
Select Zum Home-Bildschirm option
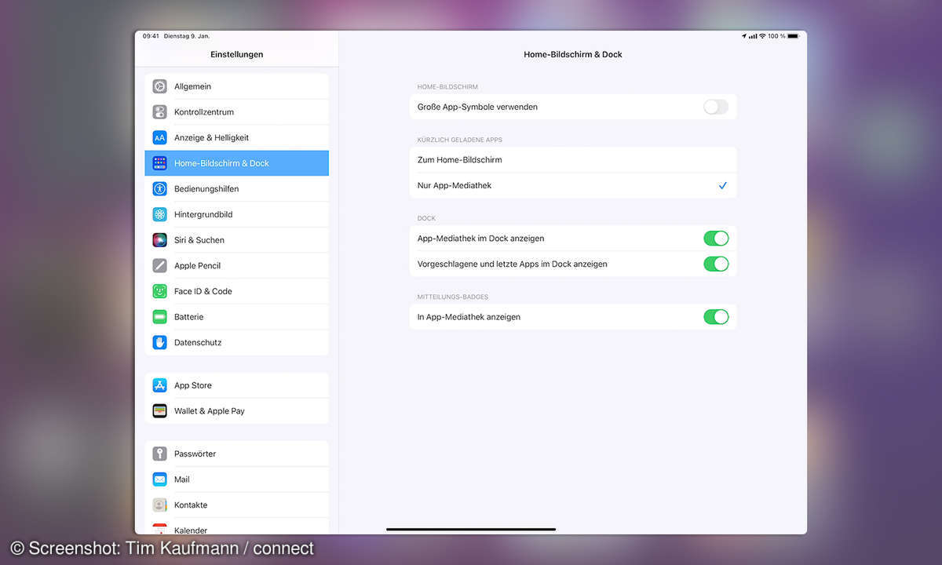click(573, 160)
